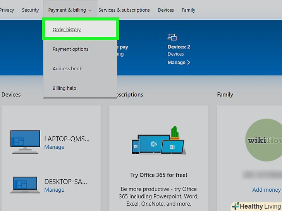
Task: Switch to the Devices nav tab
Action: pyautogui.click(x=166, y=10)
